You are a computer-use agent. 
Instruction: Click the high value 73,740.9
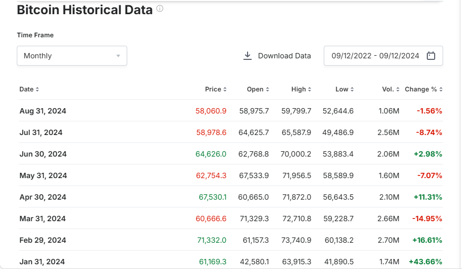pos(296,240)
